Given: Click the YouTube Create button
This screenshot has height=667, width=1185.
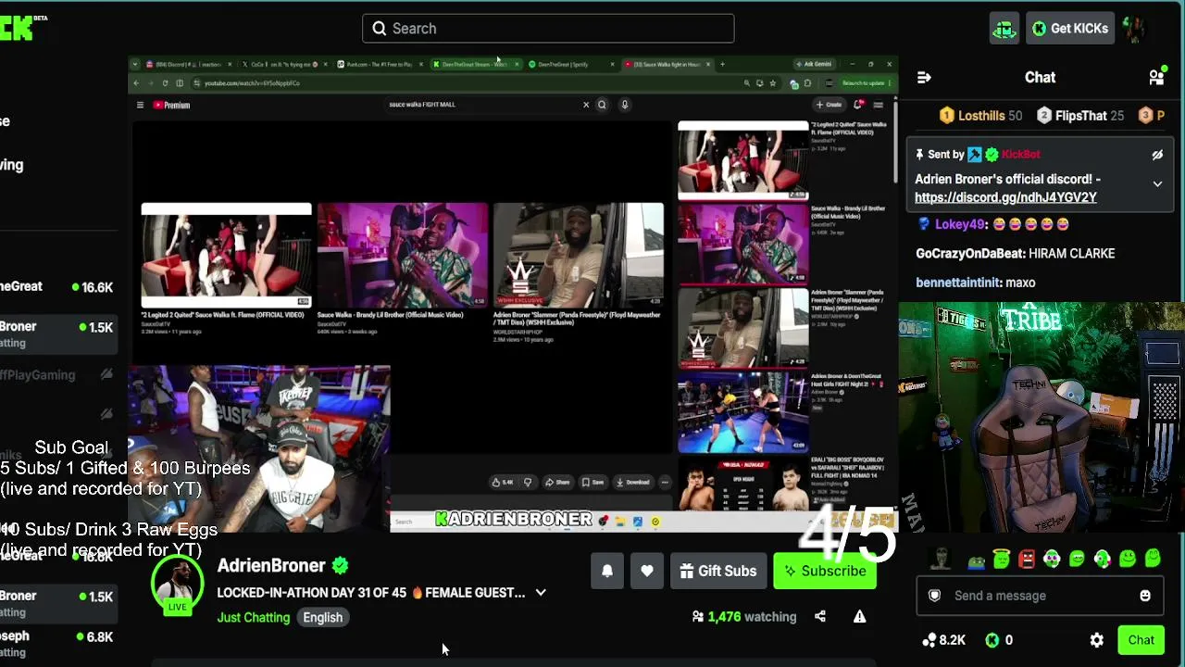Looking at the screenshot, I should tap(829, 105).
